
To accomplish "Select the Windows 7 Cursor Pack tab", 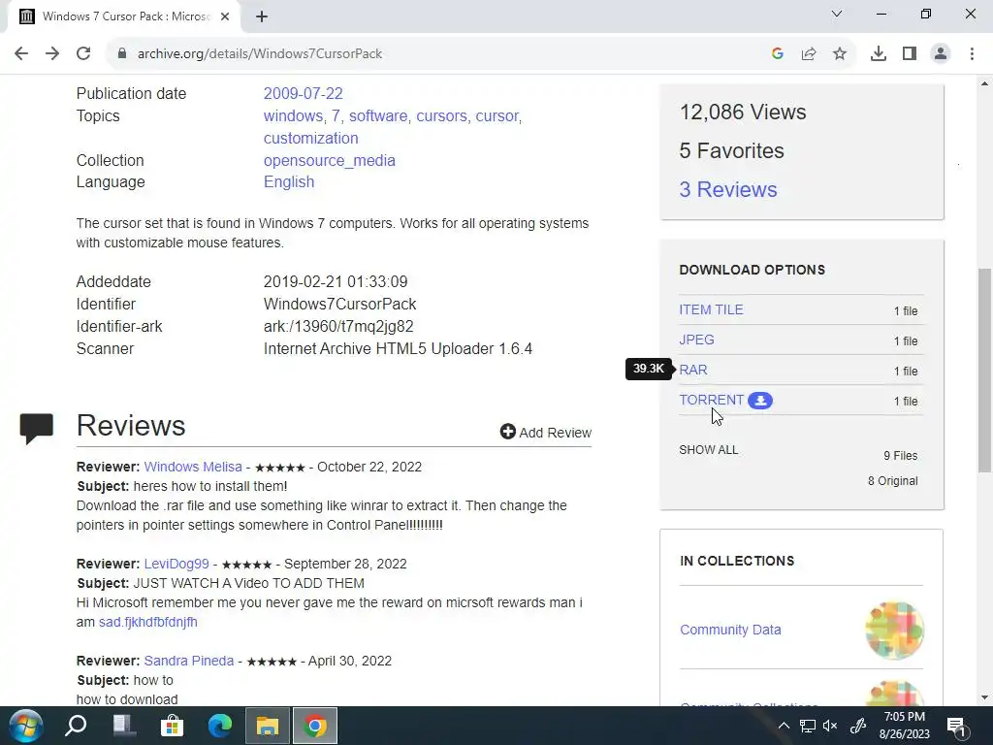I will 123,17.
